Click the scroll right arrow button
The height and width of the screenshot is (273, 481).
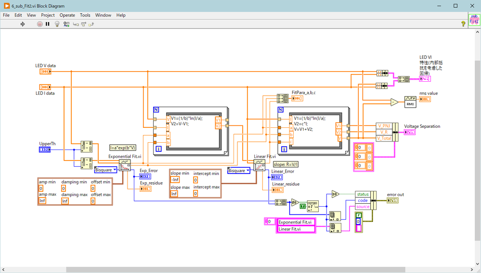(472, 270)
